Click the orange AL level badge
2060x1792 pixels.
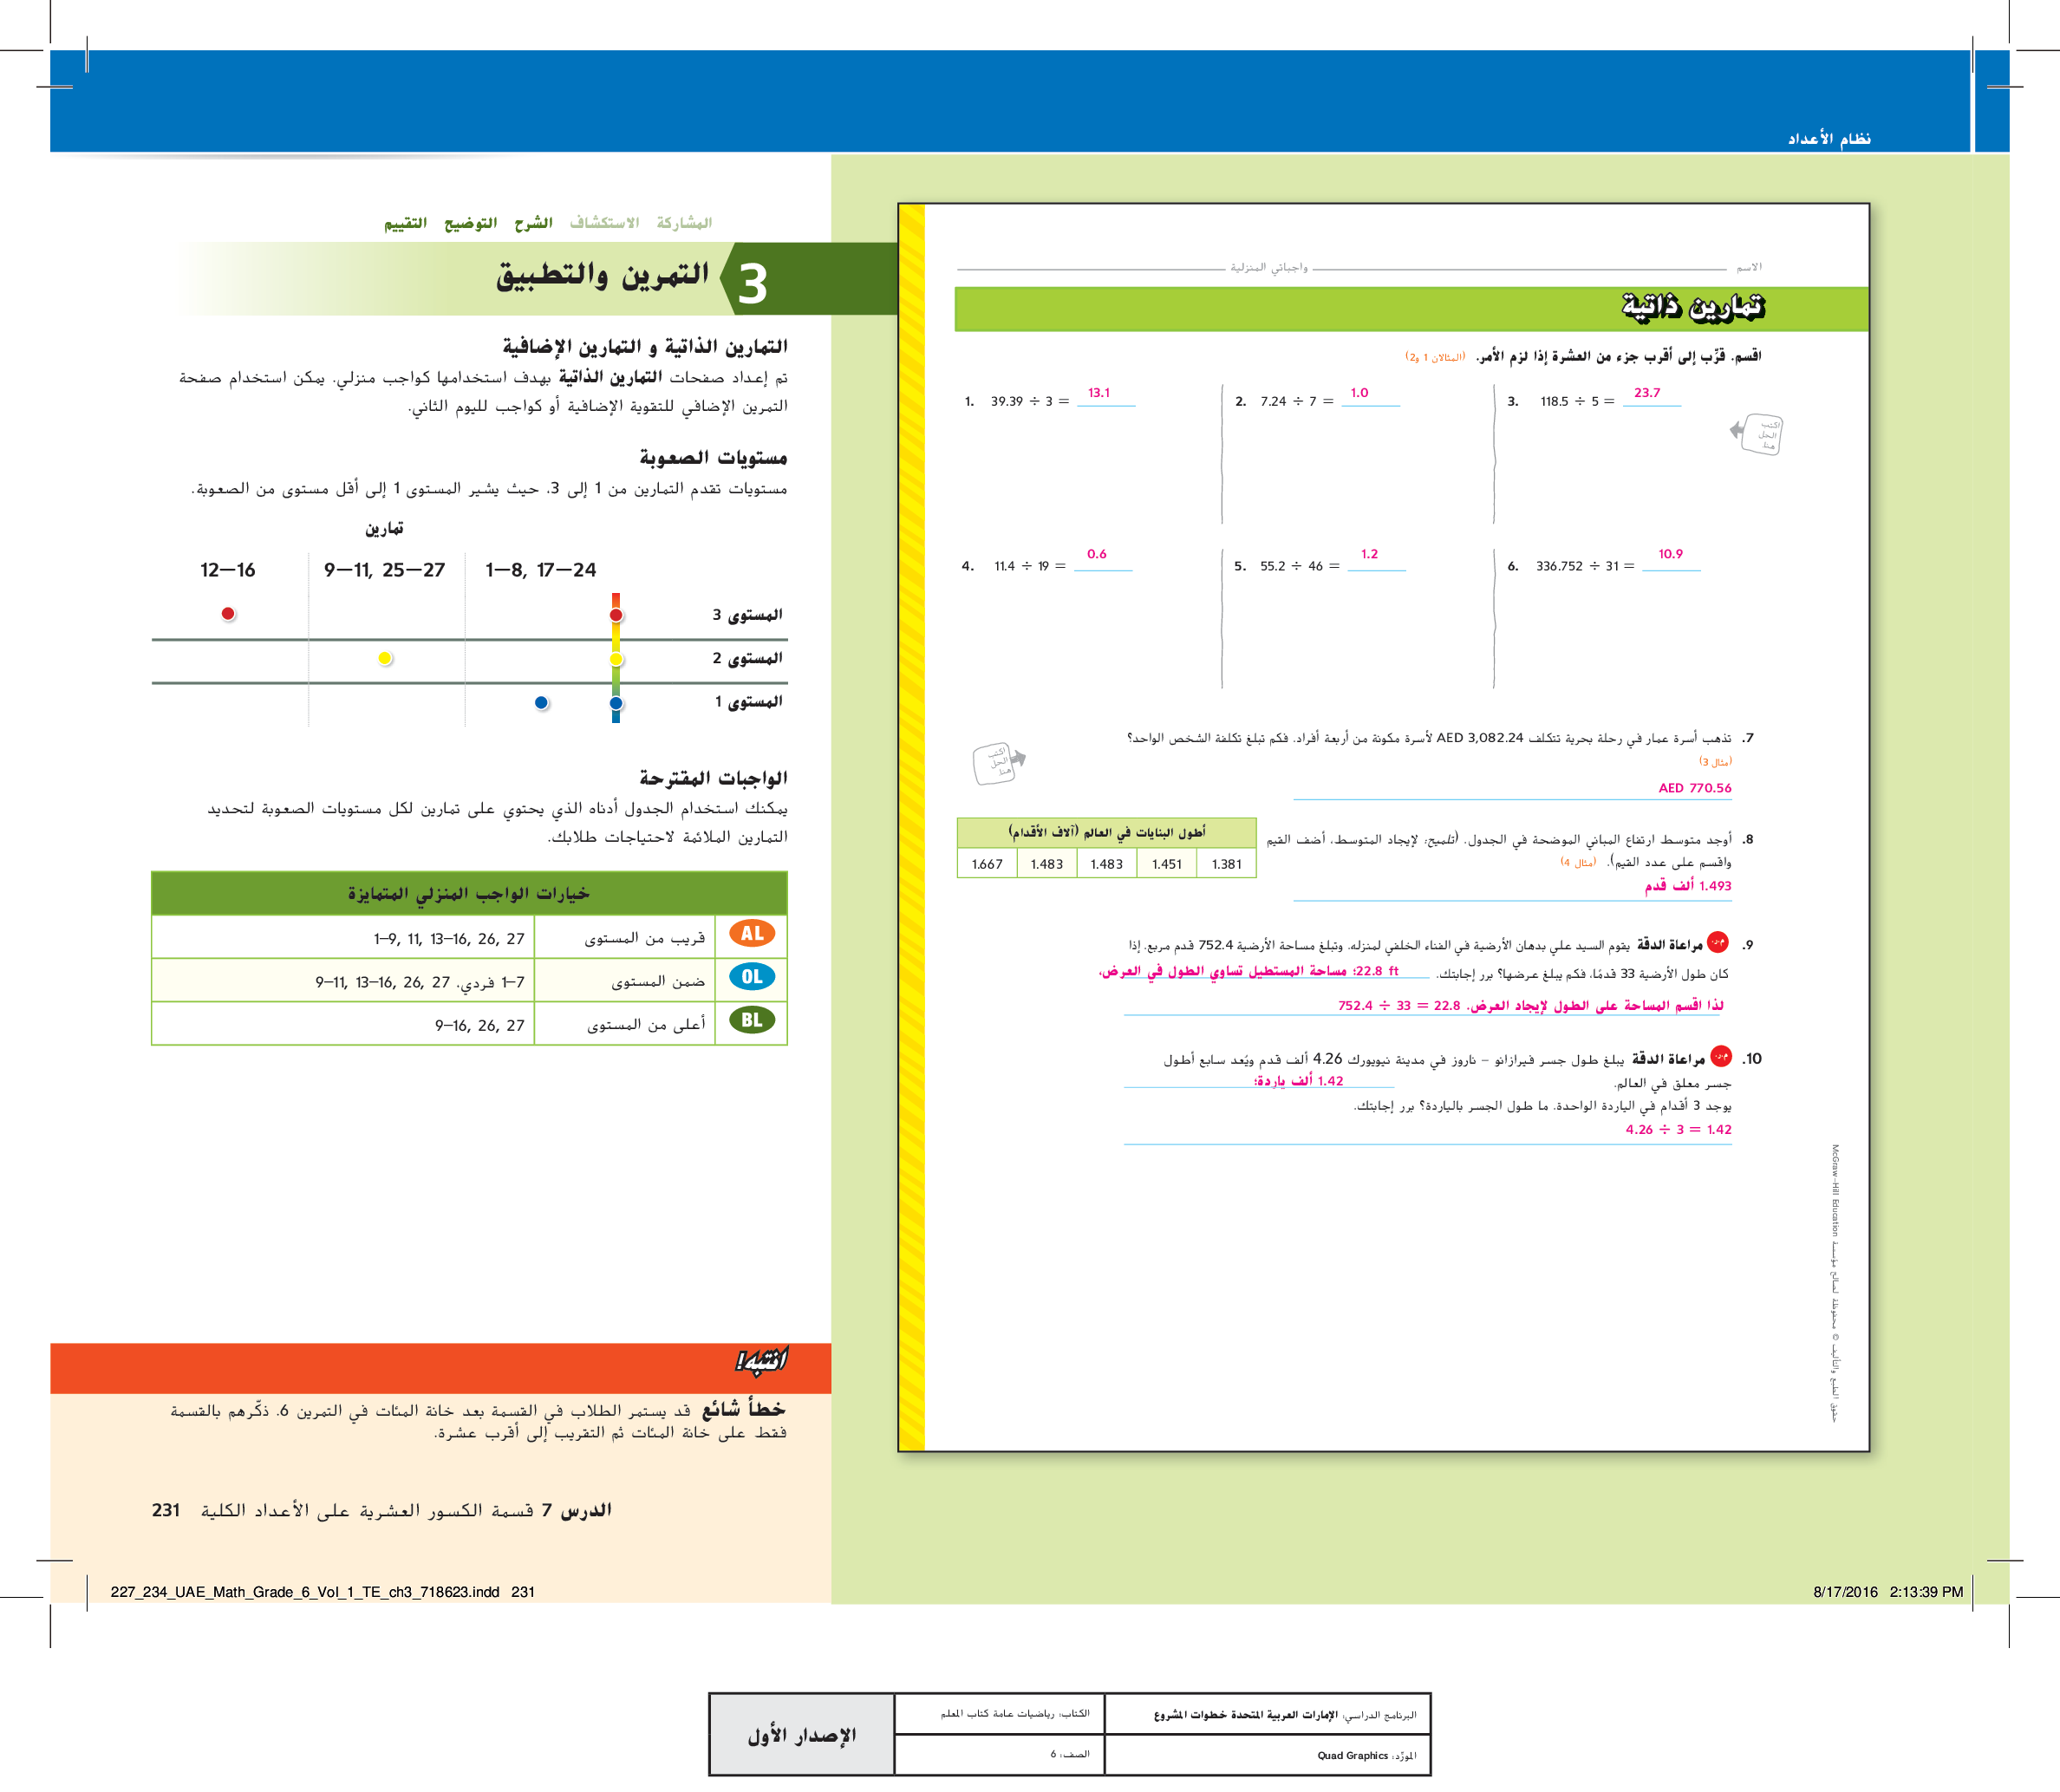tap(752, 934)
